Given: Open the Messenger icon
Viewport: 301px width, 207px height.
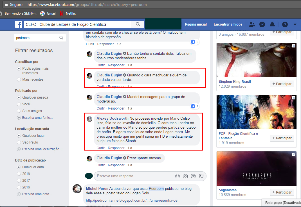Looking at the screenshot, I should [262, 24].
